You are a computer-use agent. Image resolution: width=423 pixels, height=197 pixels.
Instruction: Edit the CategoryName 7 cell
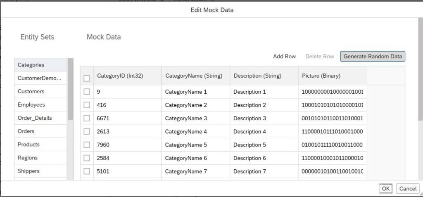[x=196, y=171]
